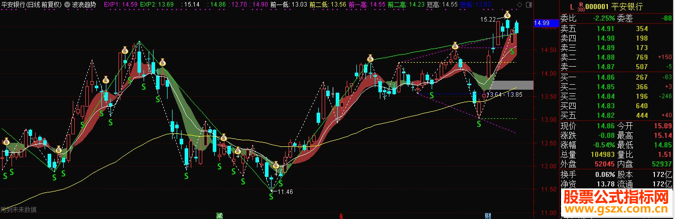
Task: Click the 量比 1.51 value
Action: [x=665, y=154]
